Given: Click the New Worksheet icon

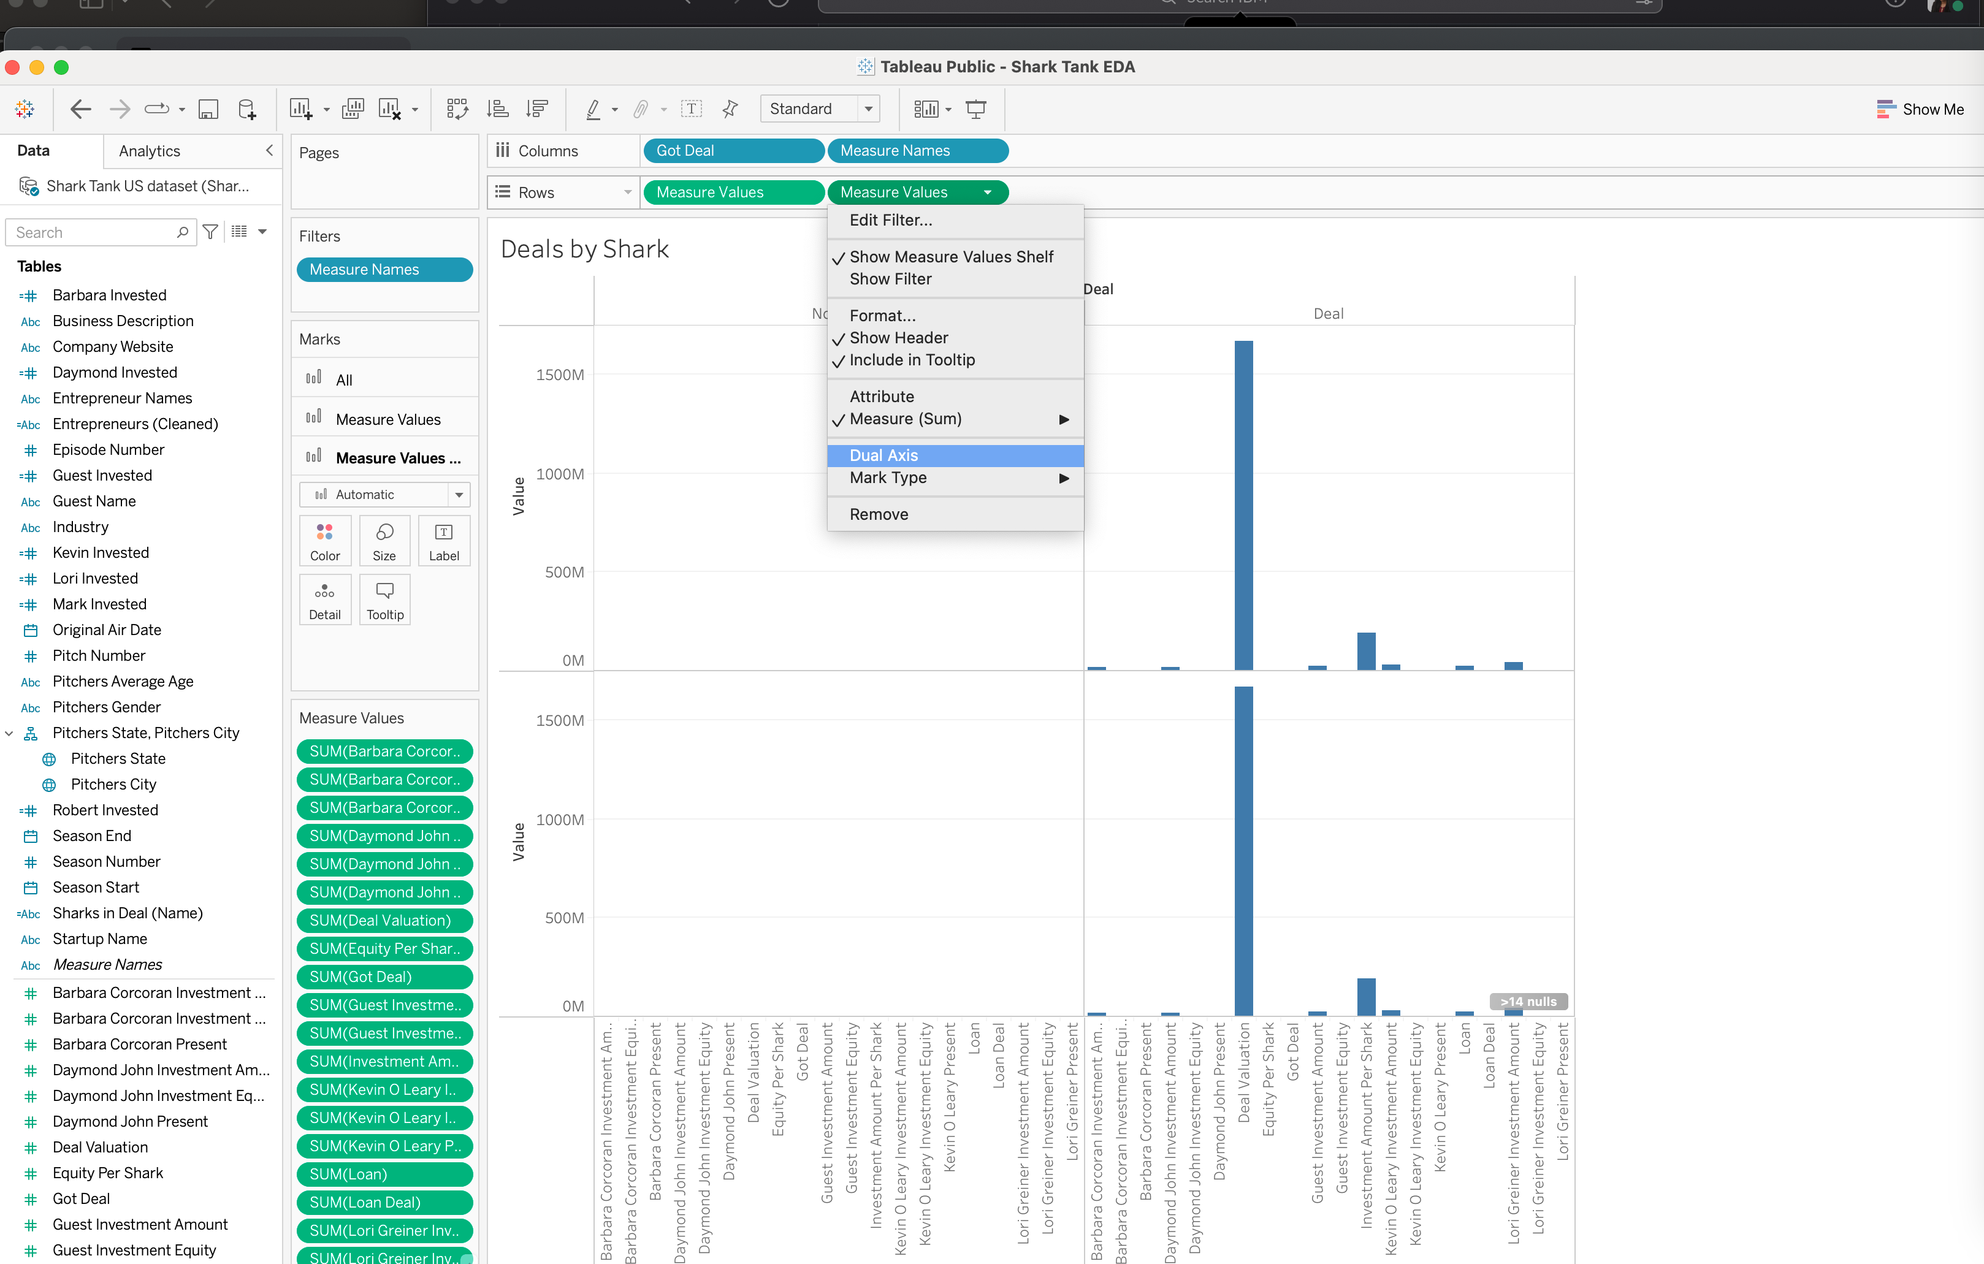Looking at the screenshot, I should (x=300, y=109).
